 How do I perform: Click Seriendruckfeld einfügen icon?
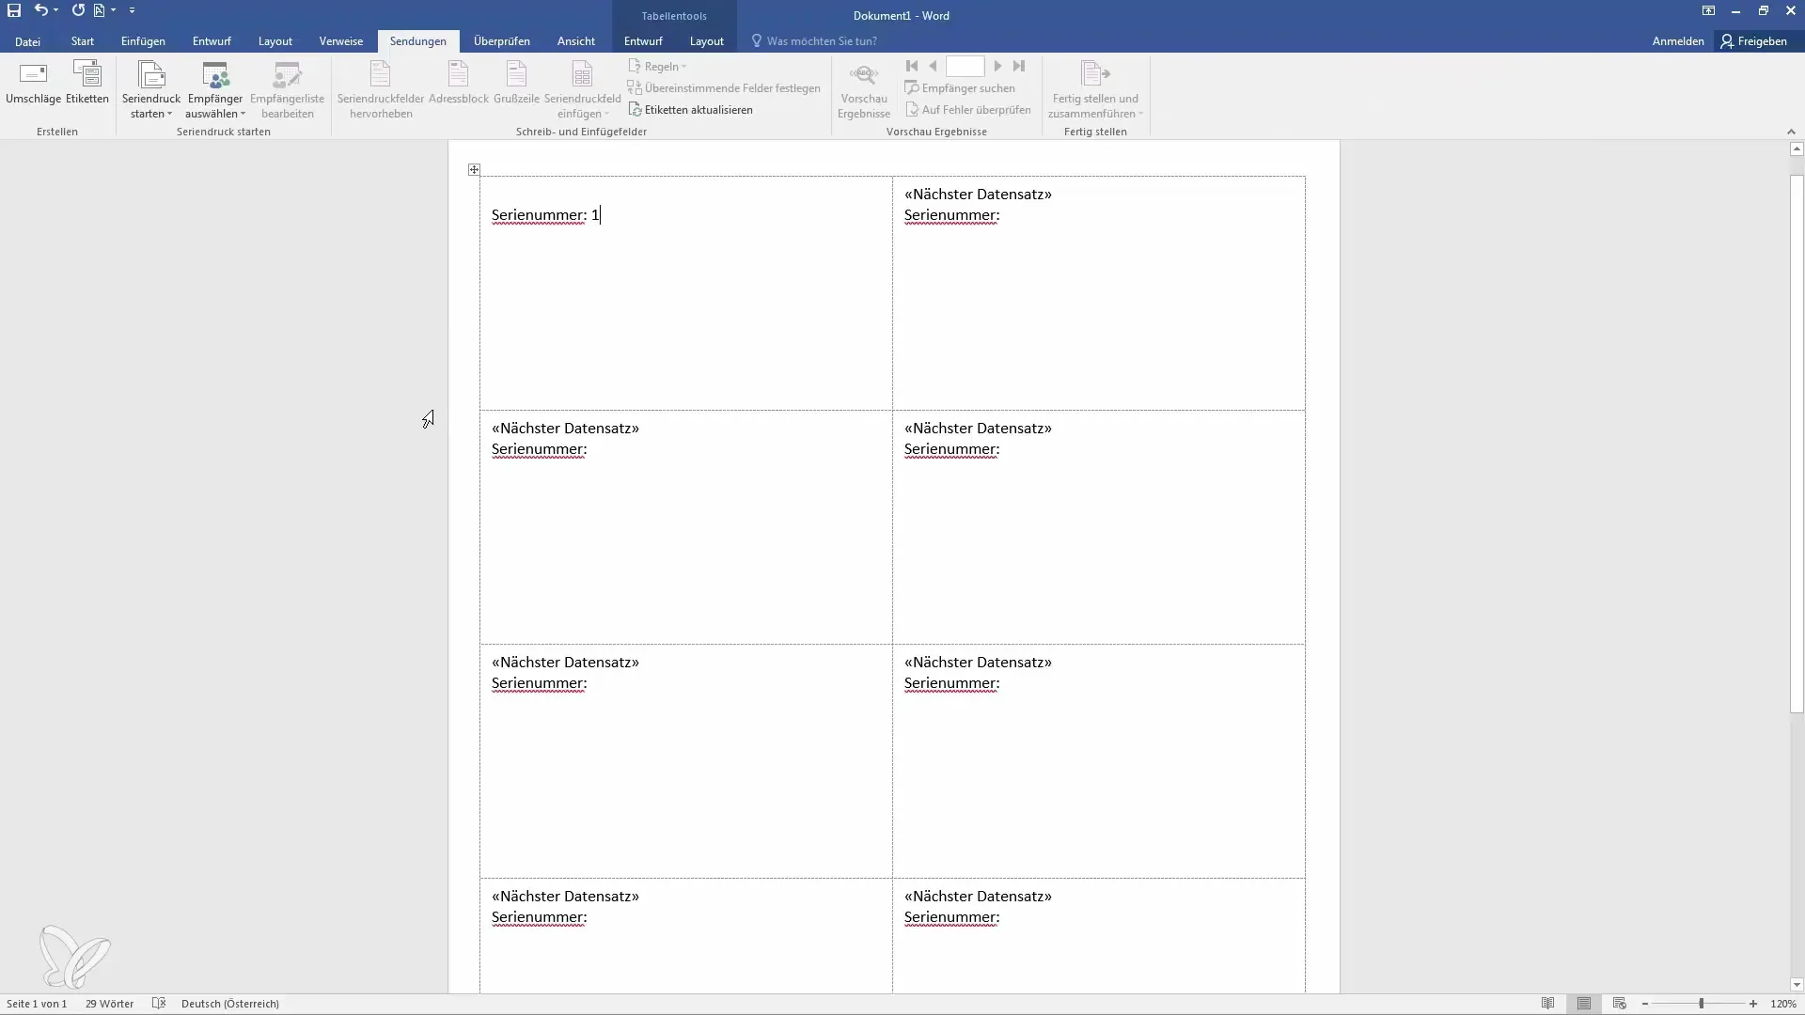click(x=582, y=73)
